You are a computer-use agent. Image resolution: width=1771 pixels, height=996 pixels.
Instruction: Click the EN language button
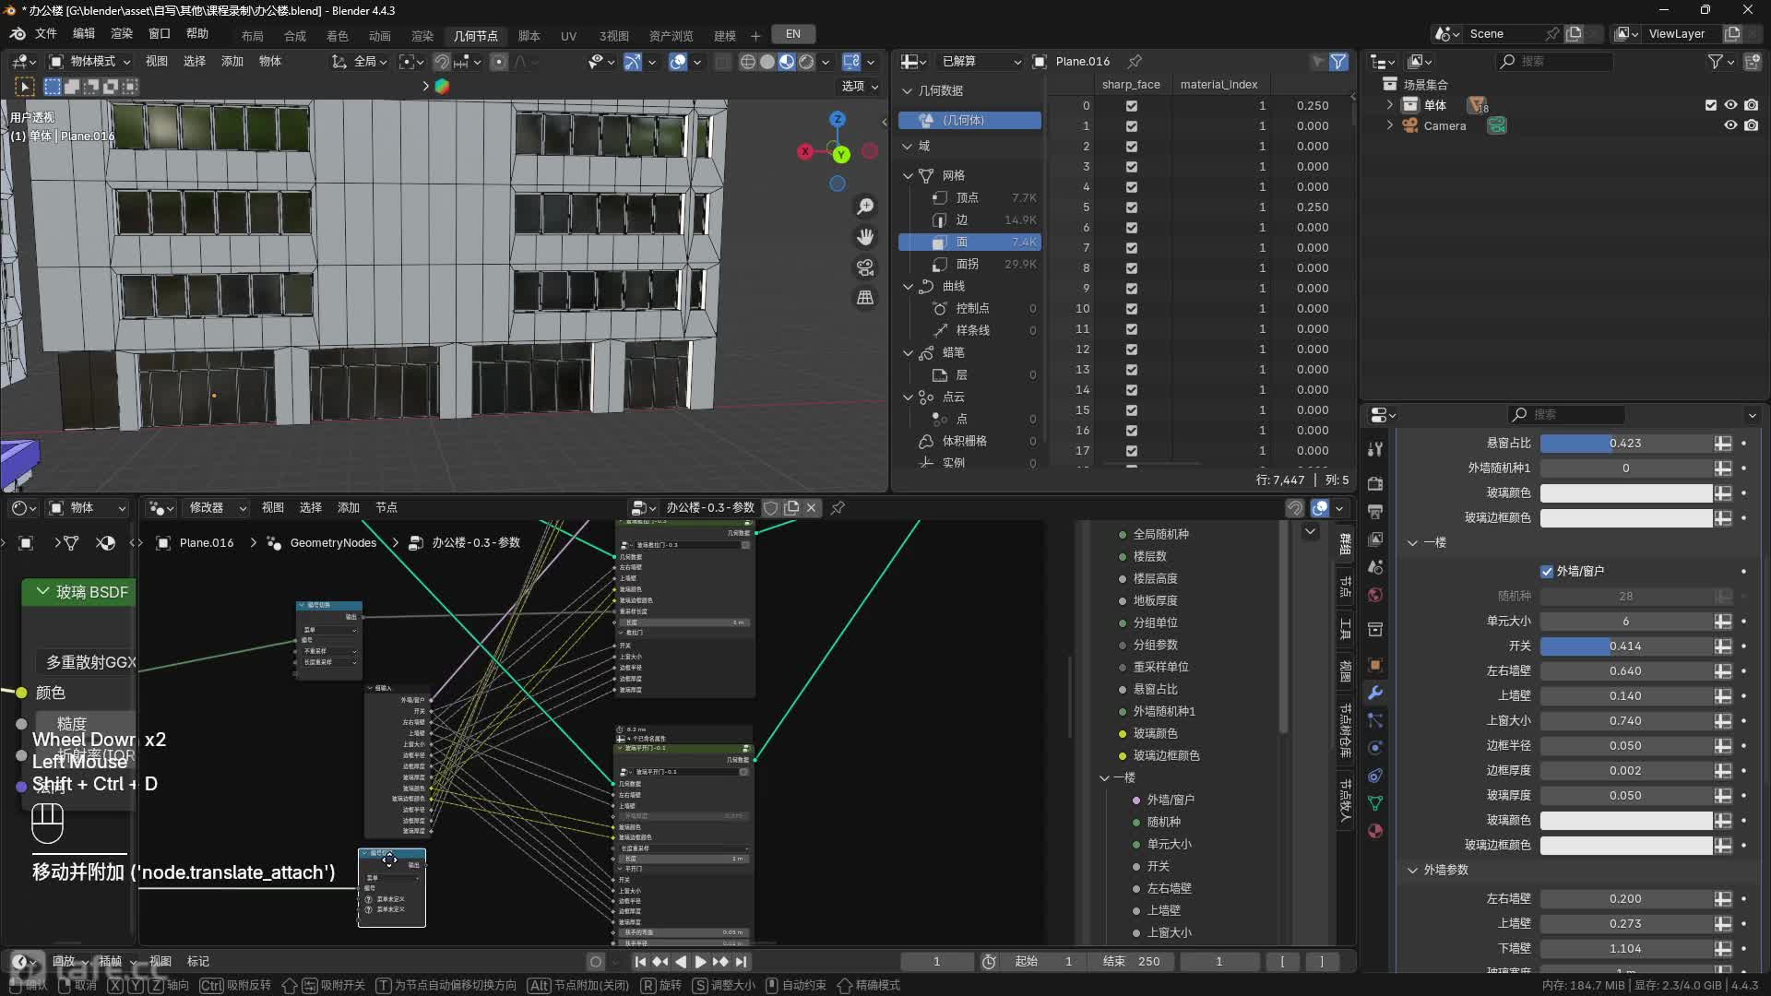(x=793, y=34)
